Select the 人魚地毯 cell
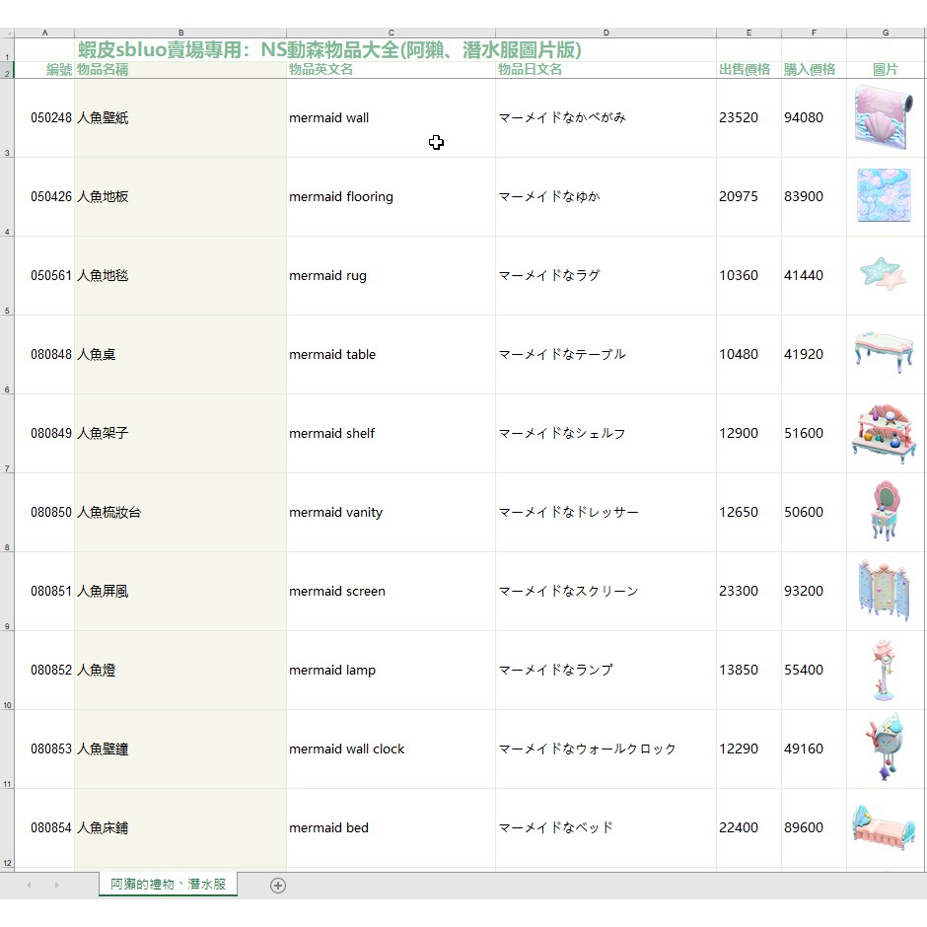 (x=180, y=276)
